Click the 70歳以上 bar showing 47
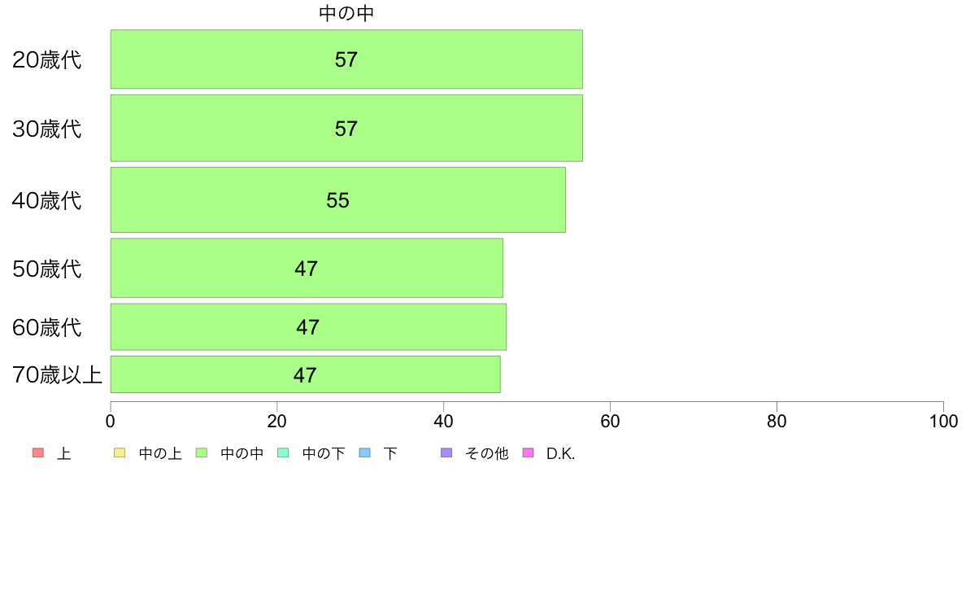This screenshot has width=966, height=599. point(306,374)
